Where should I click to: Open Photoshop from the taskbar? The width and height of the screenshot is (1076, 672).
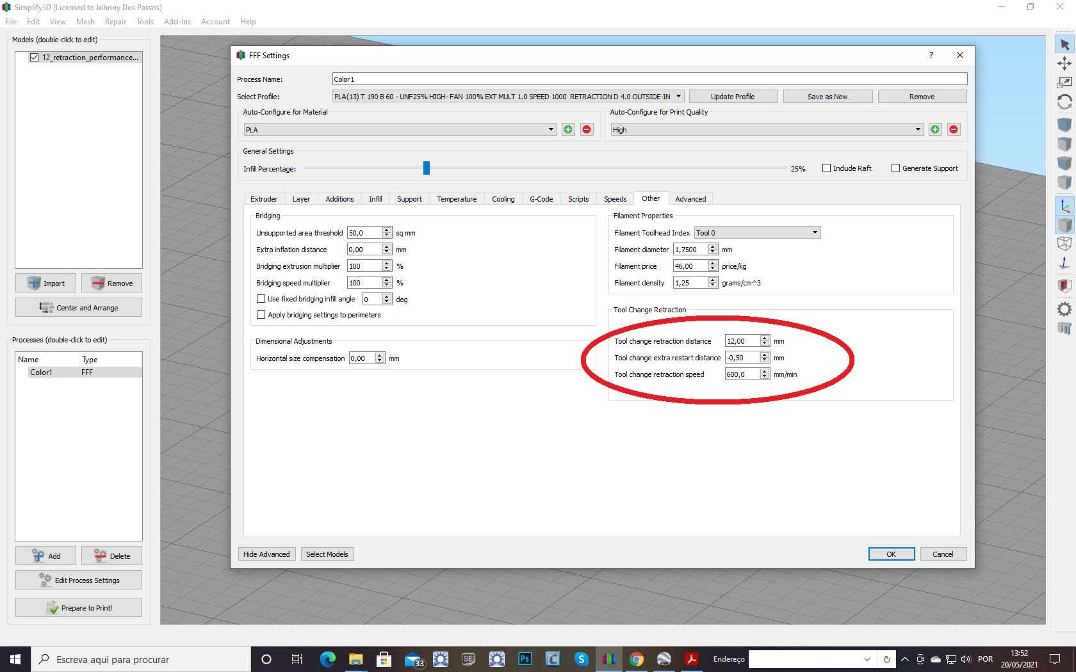click(x=525, y=659)
